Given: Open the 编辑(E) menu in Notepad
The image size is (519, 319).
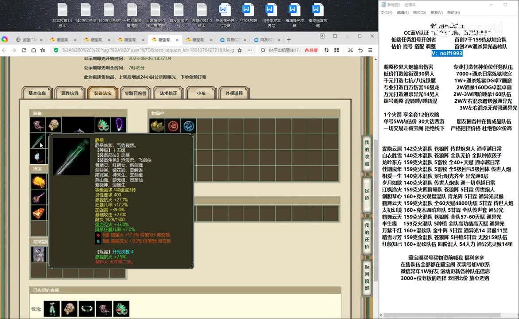Looking at the screenshot, I should 403,12.
